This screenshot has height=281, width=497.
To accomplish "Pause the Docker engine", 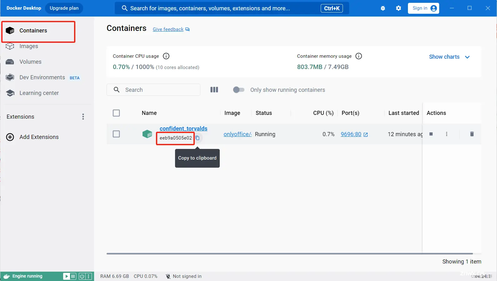I will pyautogui.click(x=73, y=276).
